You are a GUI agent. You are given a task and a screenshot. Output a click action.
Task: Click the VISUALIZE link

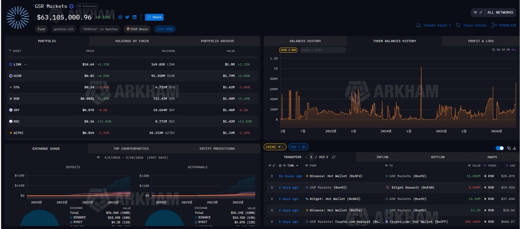point(504,25)
